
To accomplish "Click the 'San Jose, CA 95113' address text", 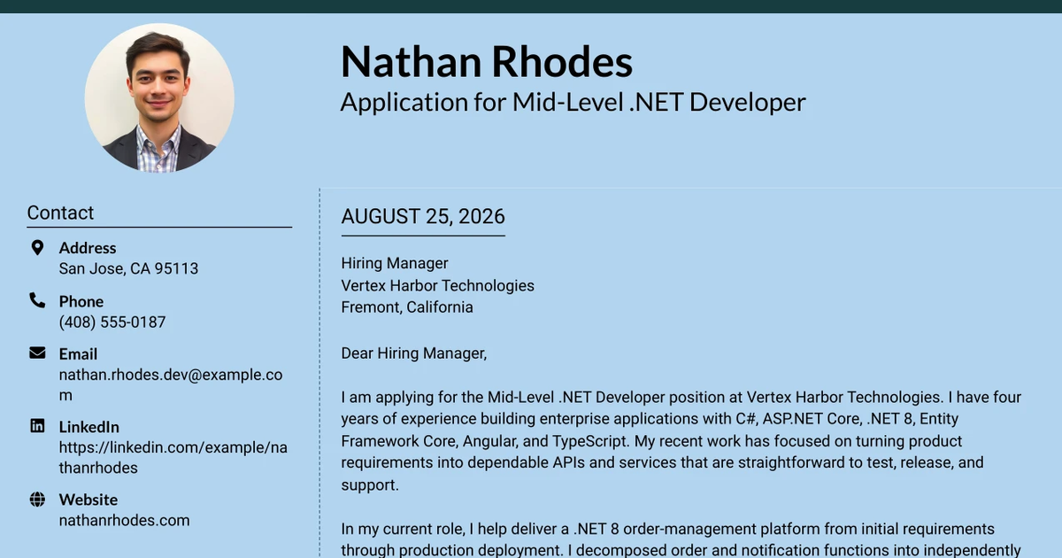I will point(128,268).
